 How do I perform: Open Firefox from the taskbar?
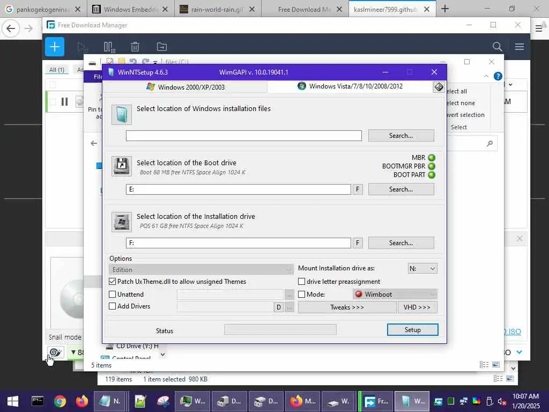[x=82, y=401]
